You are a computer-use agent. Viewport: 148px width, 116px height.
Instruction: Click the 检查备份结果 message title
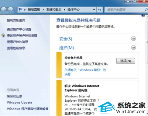coord(74,58)
